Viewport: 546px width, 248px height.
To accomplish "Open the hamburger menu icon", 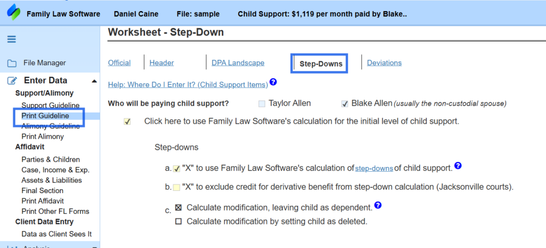I will (x=12, y=39).
